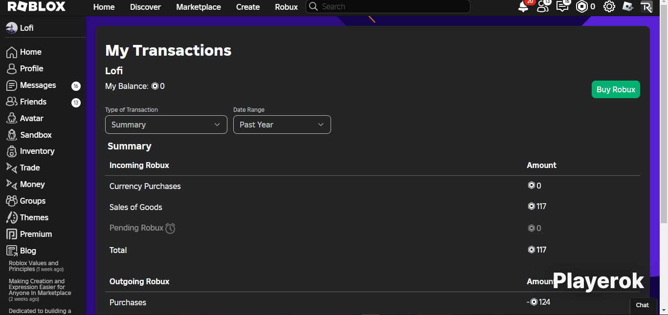Open Date Range Past Year dropdown
The height and width of the screenshot is (315, 668).
pyautogui.click(x=282, y=125)
